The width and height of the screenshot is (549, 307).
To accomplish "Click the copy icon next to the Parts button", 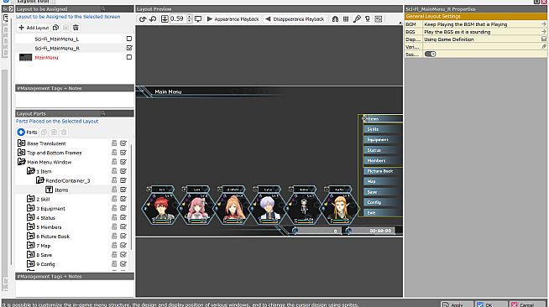I will (x=44, y=133).
